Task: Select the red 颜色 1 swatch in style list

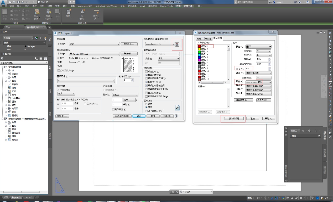Action: (x=200, y=46)
